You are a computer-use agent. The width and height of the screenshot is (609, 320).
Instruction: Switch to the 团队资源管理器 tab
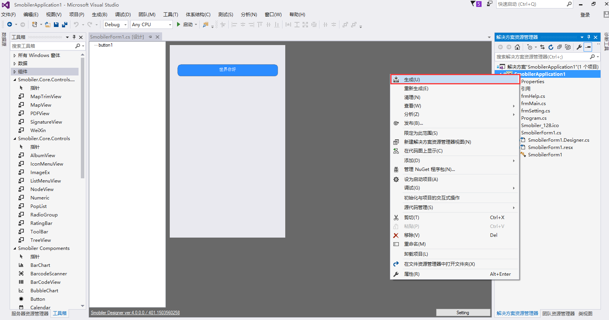pos(558,313)
